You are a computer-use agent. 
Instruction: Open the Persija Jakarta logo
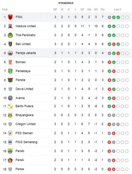10,53
